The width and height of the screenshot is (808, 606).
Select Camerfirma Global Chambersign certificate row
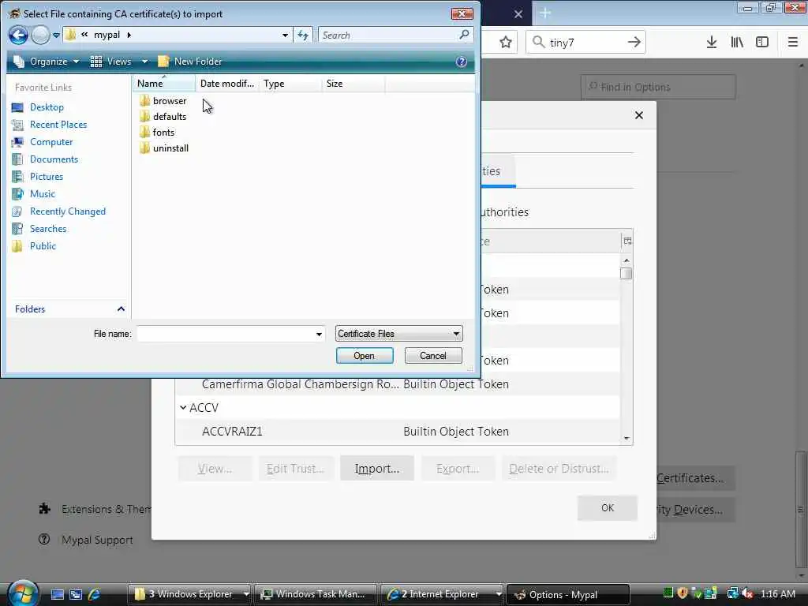tap(398, 384)
